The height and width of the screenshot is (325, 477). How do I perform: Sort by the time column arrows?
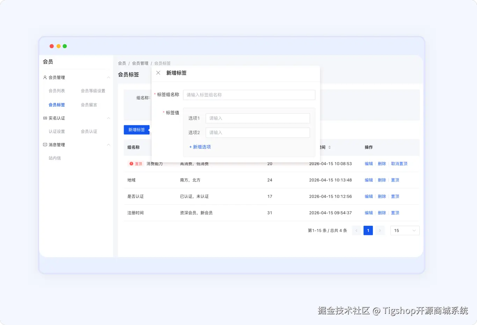[329, 147]
